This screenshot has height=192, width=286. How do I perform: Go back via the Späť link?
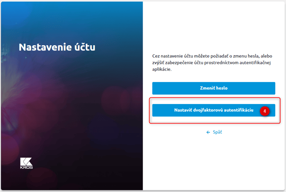point(217,132)
